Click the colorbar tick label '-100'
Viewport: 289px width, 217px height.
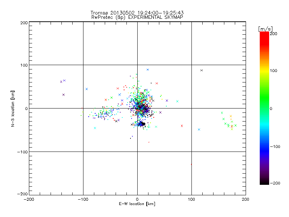[275, 146]
